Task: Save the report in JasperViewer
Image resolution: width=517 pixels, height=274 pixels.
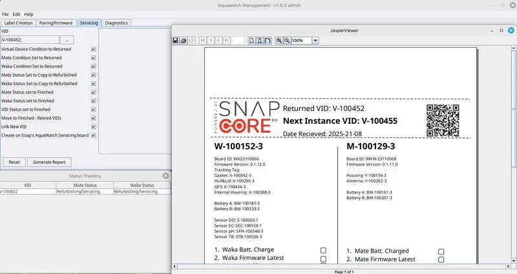Action: coord(175,40)
